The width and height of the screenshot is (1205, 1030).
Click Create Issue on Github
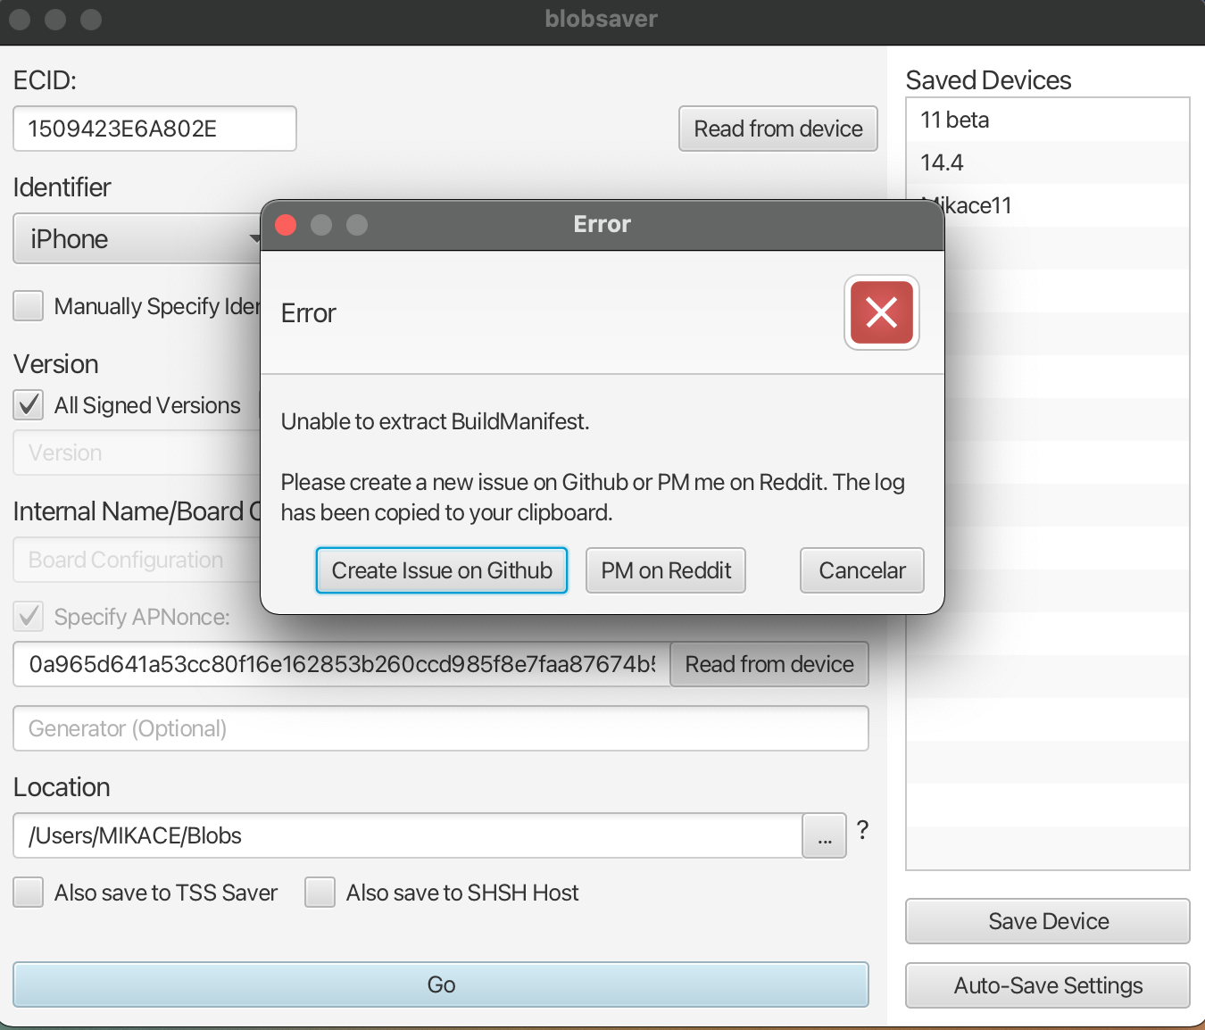tap(441, 570)
